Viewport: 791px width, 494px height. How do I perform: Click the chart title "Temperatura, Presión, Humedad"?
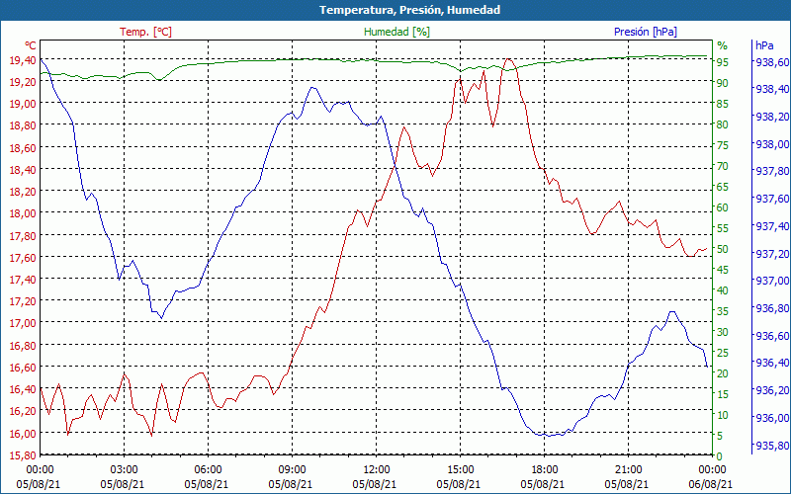pyautogui.click(x=409, y=10)
